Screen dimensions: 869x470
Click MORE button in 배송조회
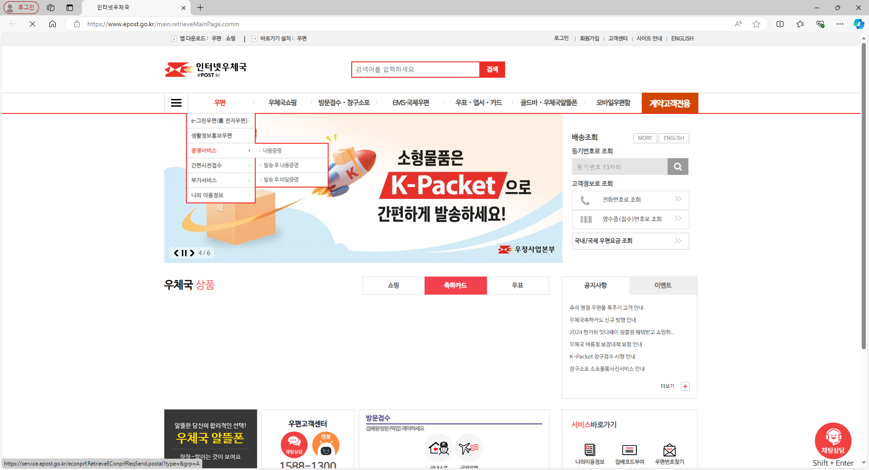pos(645,138)
